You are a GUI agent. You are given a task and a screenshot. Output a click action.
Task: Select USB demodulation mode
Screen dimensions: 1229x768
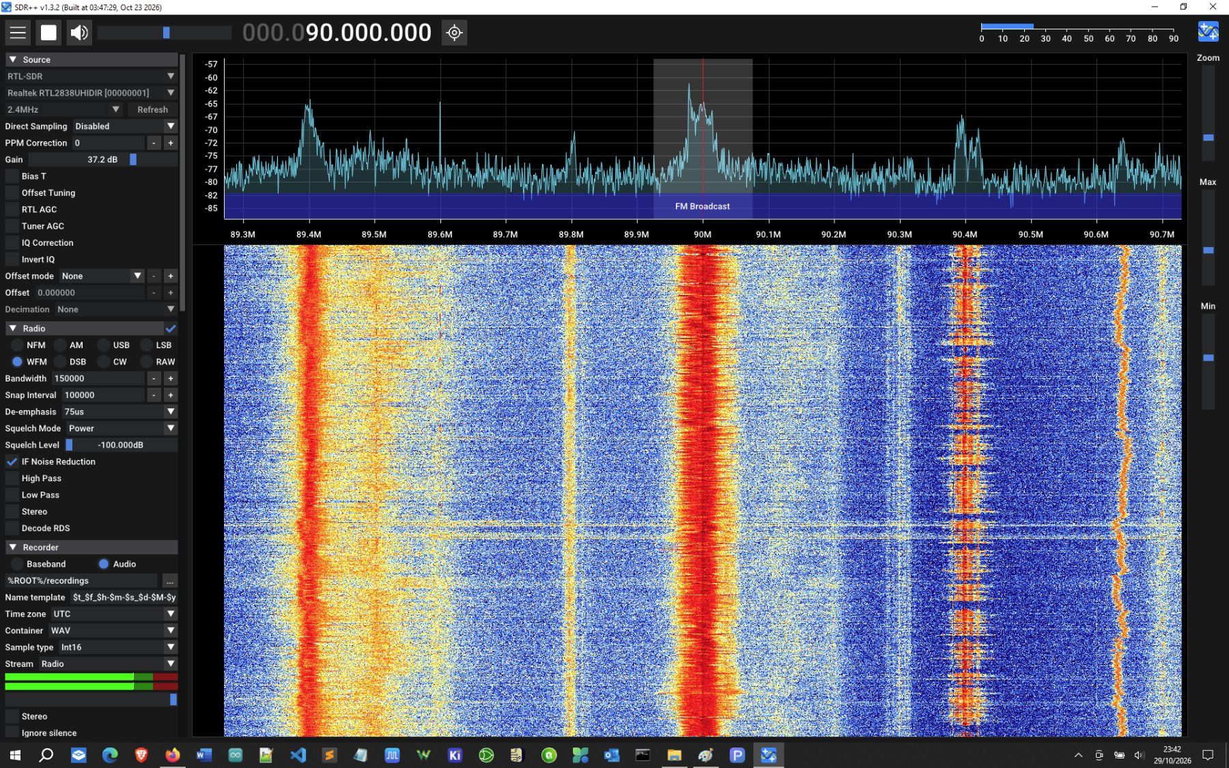pos(103,345)
